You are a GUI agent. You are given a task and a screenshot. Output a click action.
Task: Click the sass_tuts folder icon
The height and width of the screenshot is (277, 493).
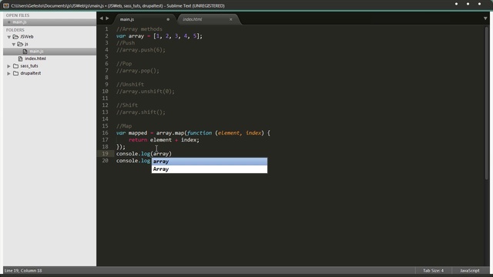coord(15,66)
